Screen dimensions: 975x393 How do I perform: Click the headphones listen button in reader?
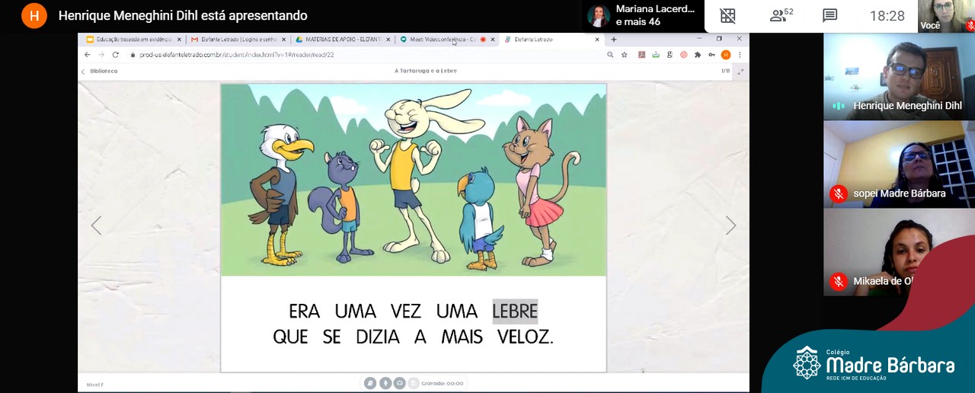[x=399, y=383]
